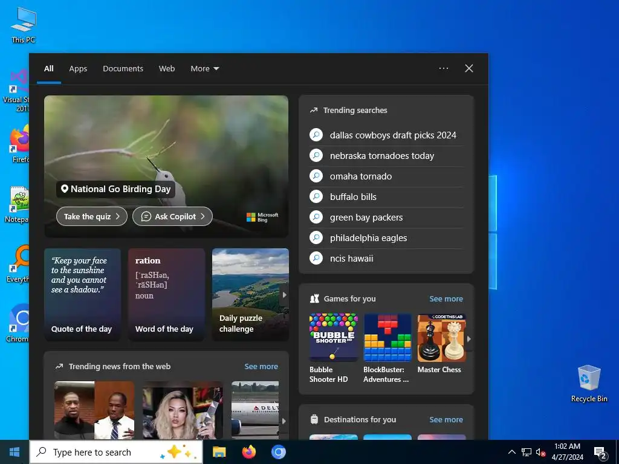The height and width of the screenshot is (464, 619).
Task: Open the search options ellipsis menu
Action: 444,68
